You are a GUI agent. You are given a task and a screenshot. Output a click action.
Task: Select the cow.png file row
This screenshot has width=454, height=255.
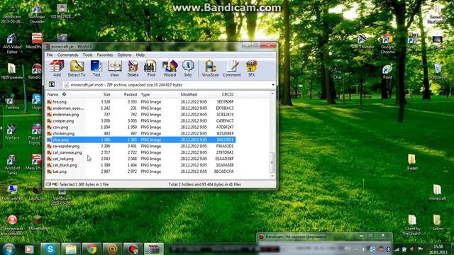coord(140,127)
